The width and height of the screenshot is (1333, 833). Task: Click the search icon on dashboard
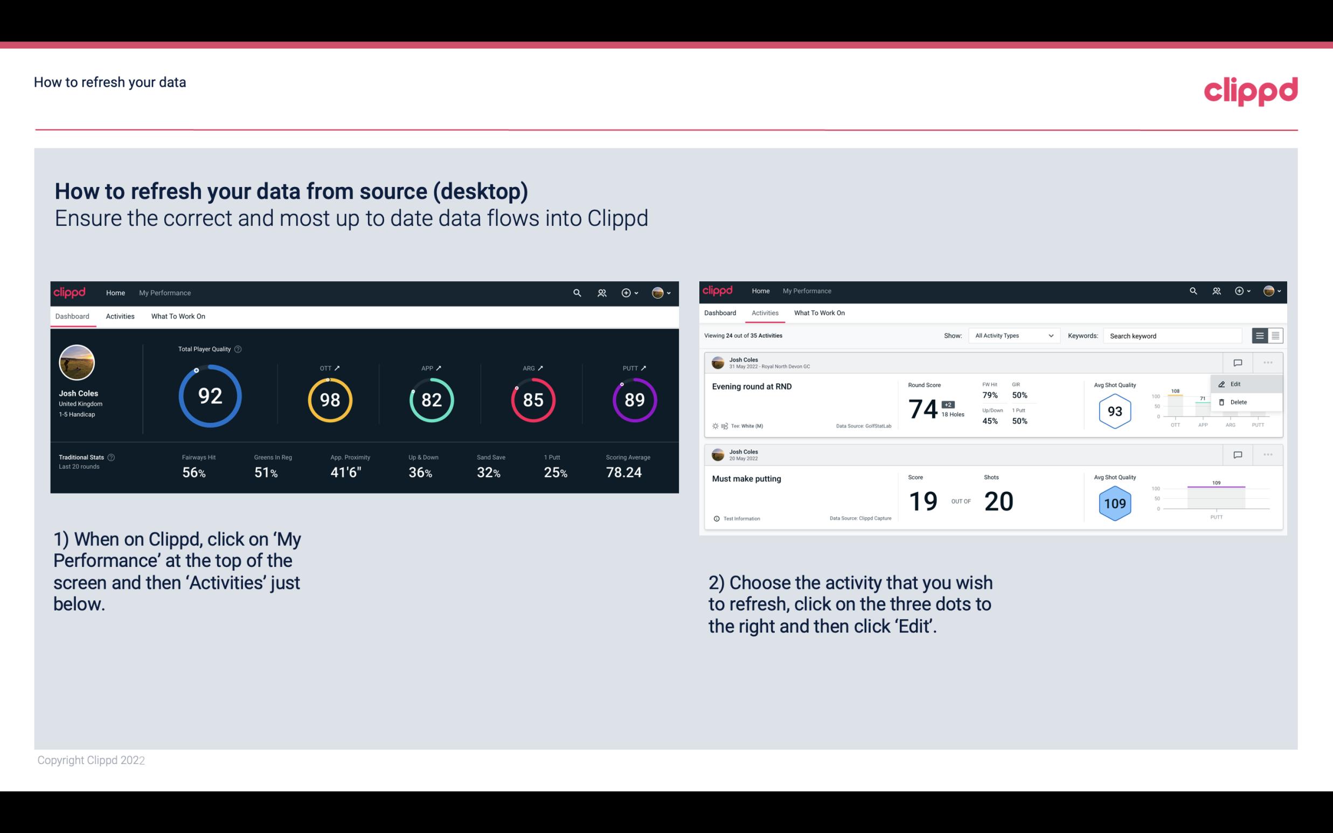pyautogui.click(x=576, y=293)
